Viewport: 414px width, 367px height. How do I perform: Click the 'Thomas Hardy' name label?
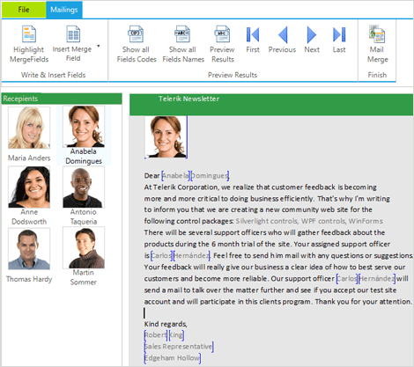click(29, 279)
